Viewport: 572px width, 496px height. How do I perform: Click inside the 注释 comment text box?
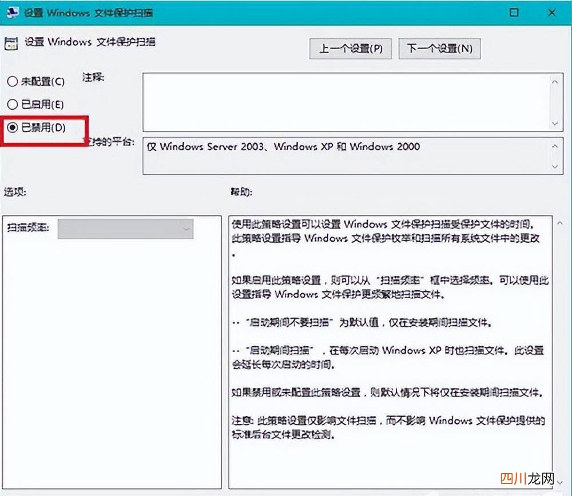click(x=346, y=102)
